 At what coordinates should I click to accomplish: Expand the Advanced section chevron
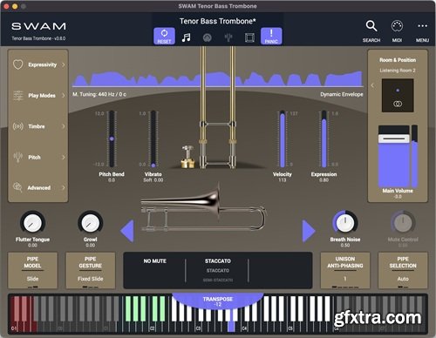click(x=64, y=187)
